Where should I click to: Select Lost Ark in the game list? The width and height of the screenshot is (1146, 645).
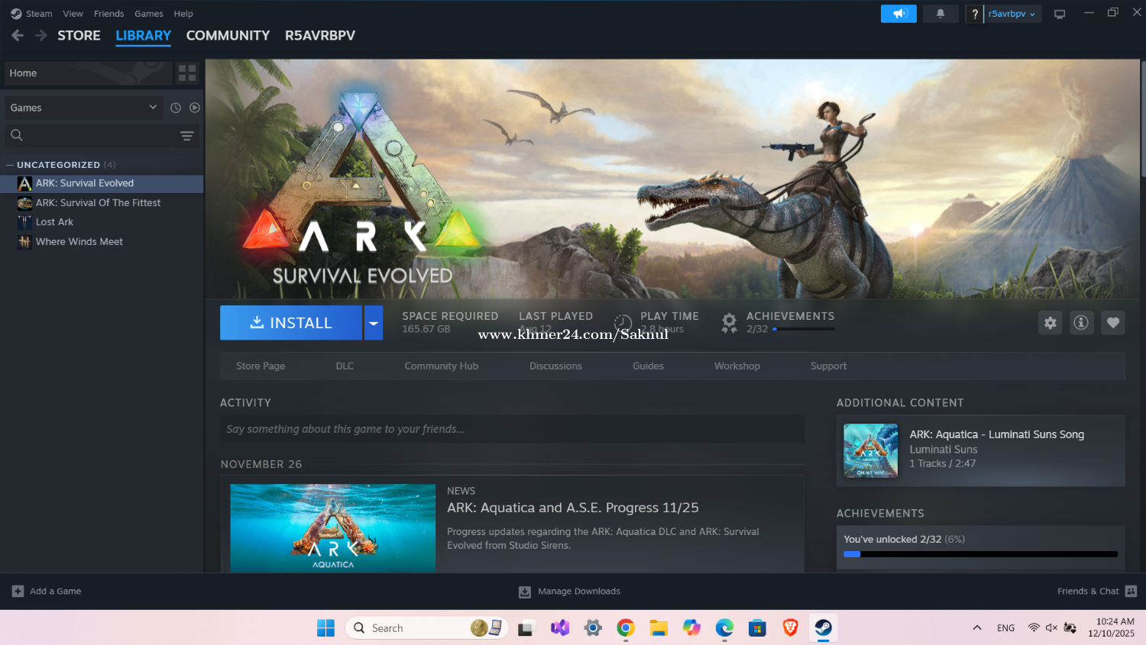pyautogui.click(x=54, y=222)
